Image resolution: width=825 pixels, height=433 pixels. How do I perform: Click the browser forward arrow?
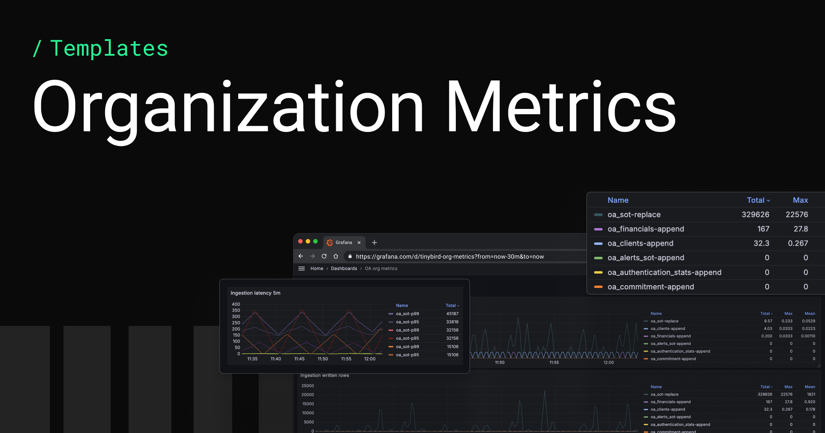(312, 256)
